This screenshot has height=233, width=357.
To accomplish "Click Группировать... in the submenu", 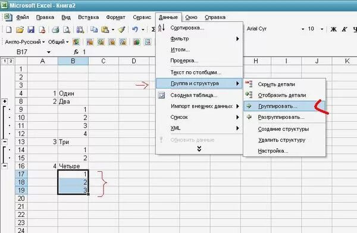I will click(284, 106).
